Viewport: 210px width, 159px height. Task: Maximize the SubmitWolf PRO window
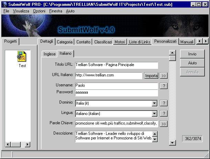pos(199,4)
